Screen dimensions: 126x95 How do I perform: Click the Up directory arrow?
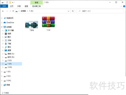(13, 11)
